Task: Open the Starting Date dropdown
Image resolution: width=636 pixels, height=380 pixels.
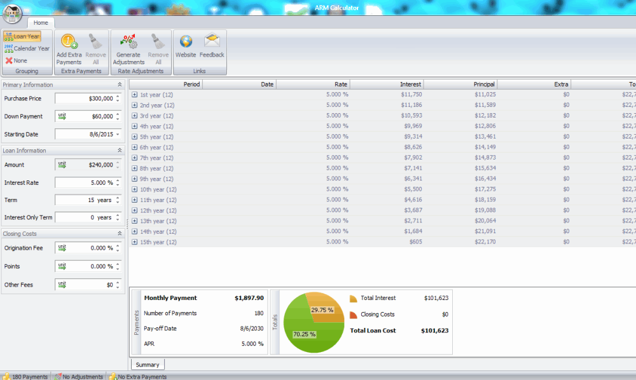Action: click(x=118, y=134)
